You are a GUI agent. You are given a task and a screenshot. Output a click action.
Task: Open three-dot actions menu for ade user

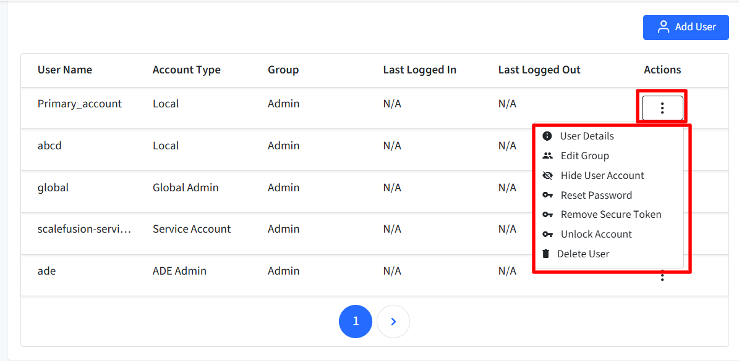(662, 276)
